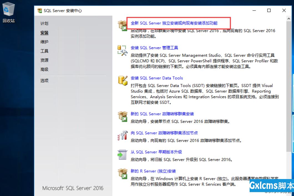Image resolution: width=294 pixels, height=196 pixels.
Task: Minimize the SQL Server installation center window
Action: (254, 11)
